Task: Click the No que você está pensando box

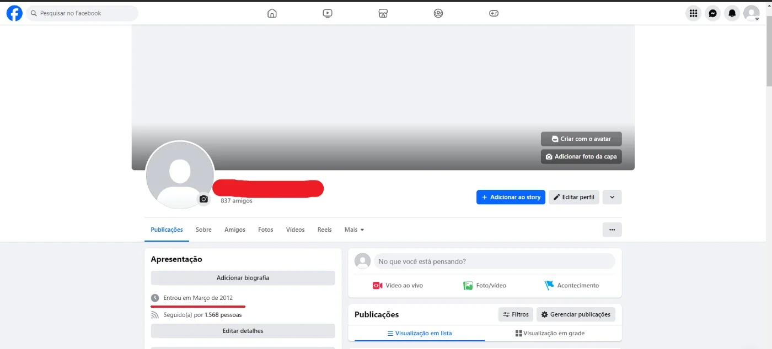Action: [494, 261]
